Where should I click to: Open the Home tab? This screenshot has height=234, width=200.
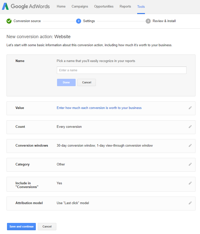click(x=61, y=7)
